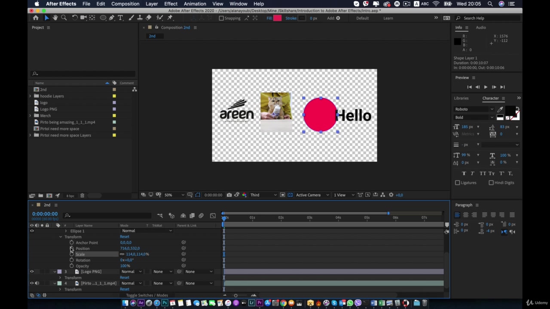Click the Preview play button
The image size is (550, 309).
[x=486, y=87]
